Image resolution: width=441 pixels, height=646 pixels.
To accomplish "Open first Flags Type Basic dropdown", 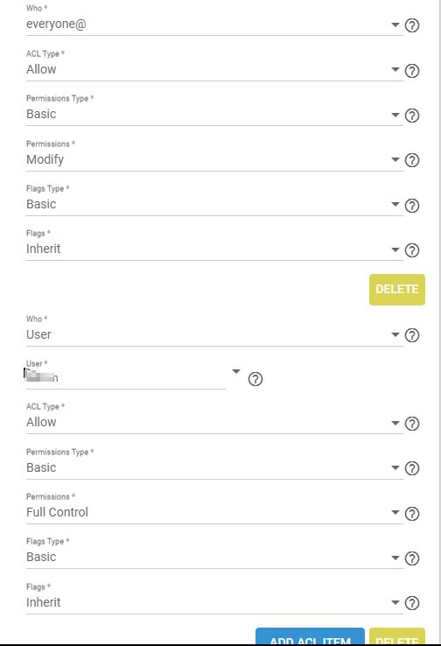I will [x=214, y=204].
